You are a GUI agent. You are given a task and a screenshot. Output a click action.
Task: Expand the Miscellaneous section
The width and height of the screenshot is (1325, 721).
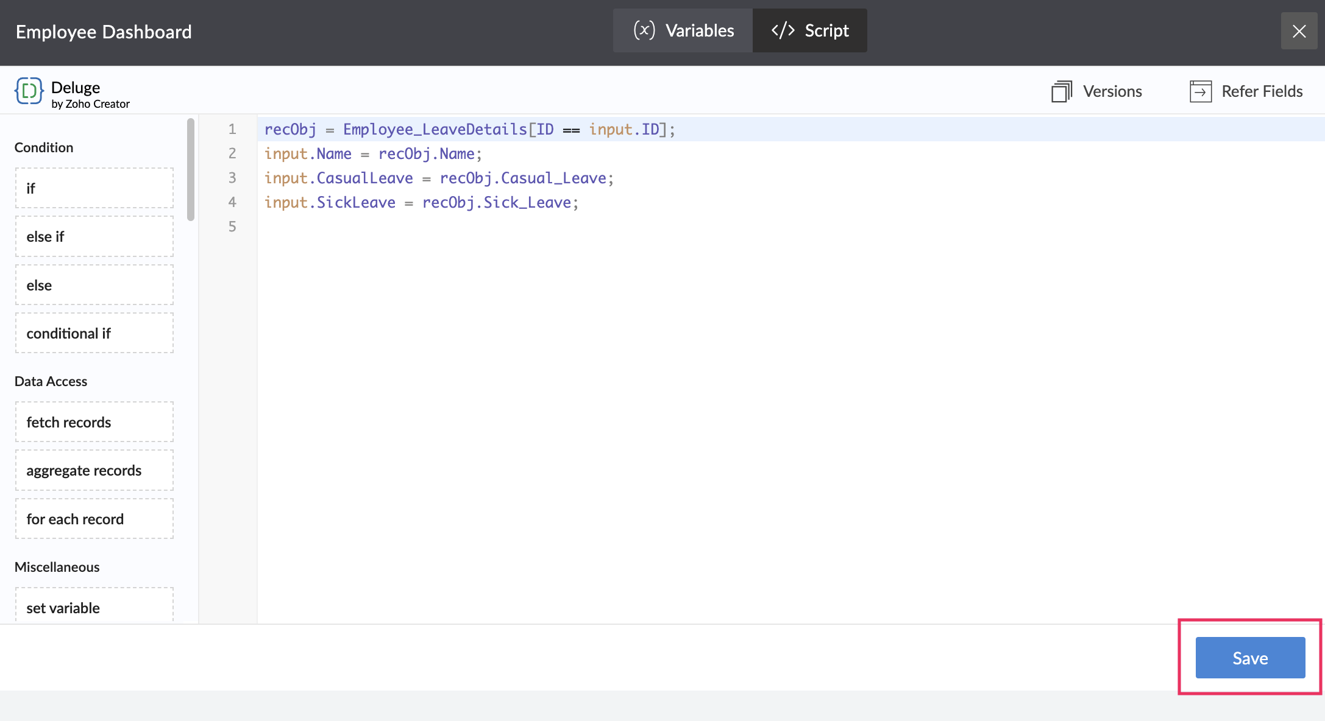coord(57,566)
